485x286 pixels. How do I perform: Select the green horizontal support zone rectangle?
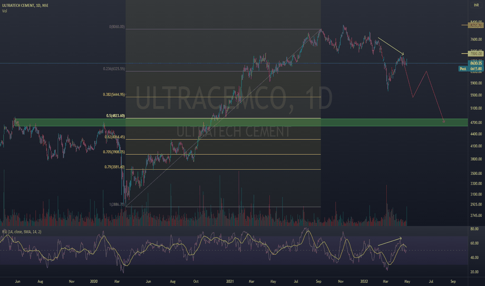[x=241, y=122]
